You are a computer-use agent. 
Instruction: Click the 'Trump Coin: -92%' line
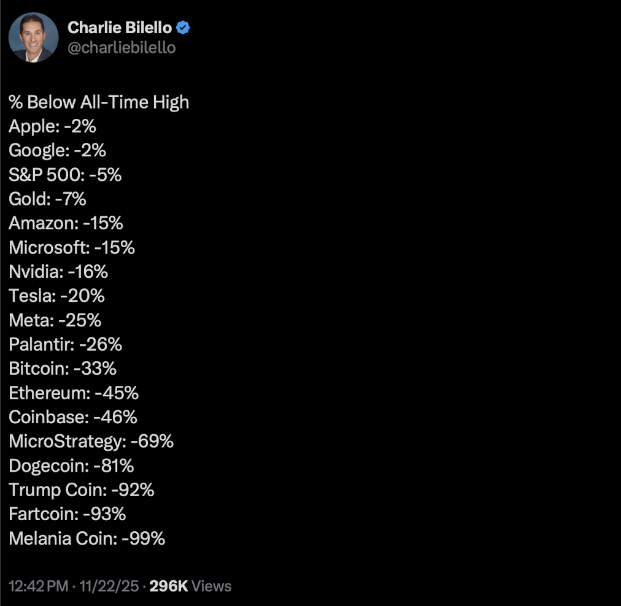tap(81, 489)
